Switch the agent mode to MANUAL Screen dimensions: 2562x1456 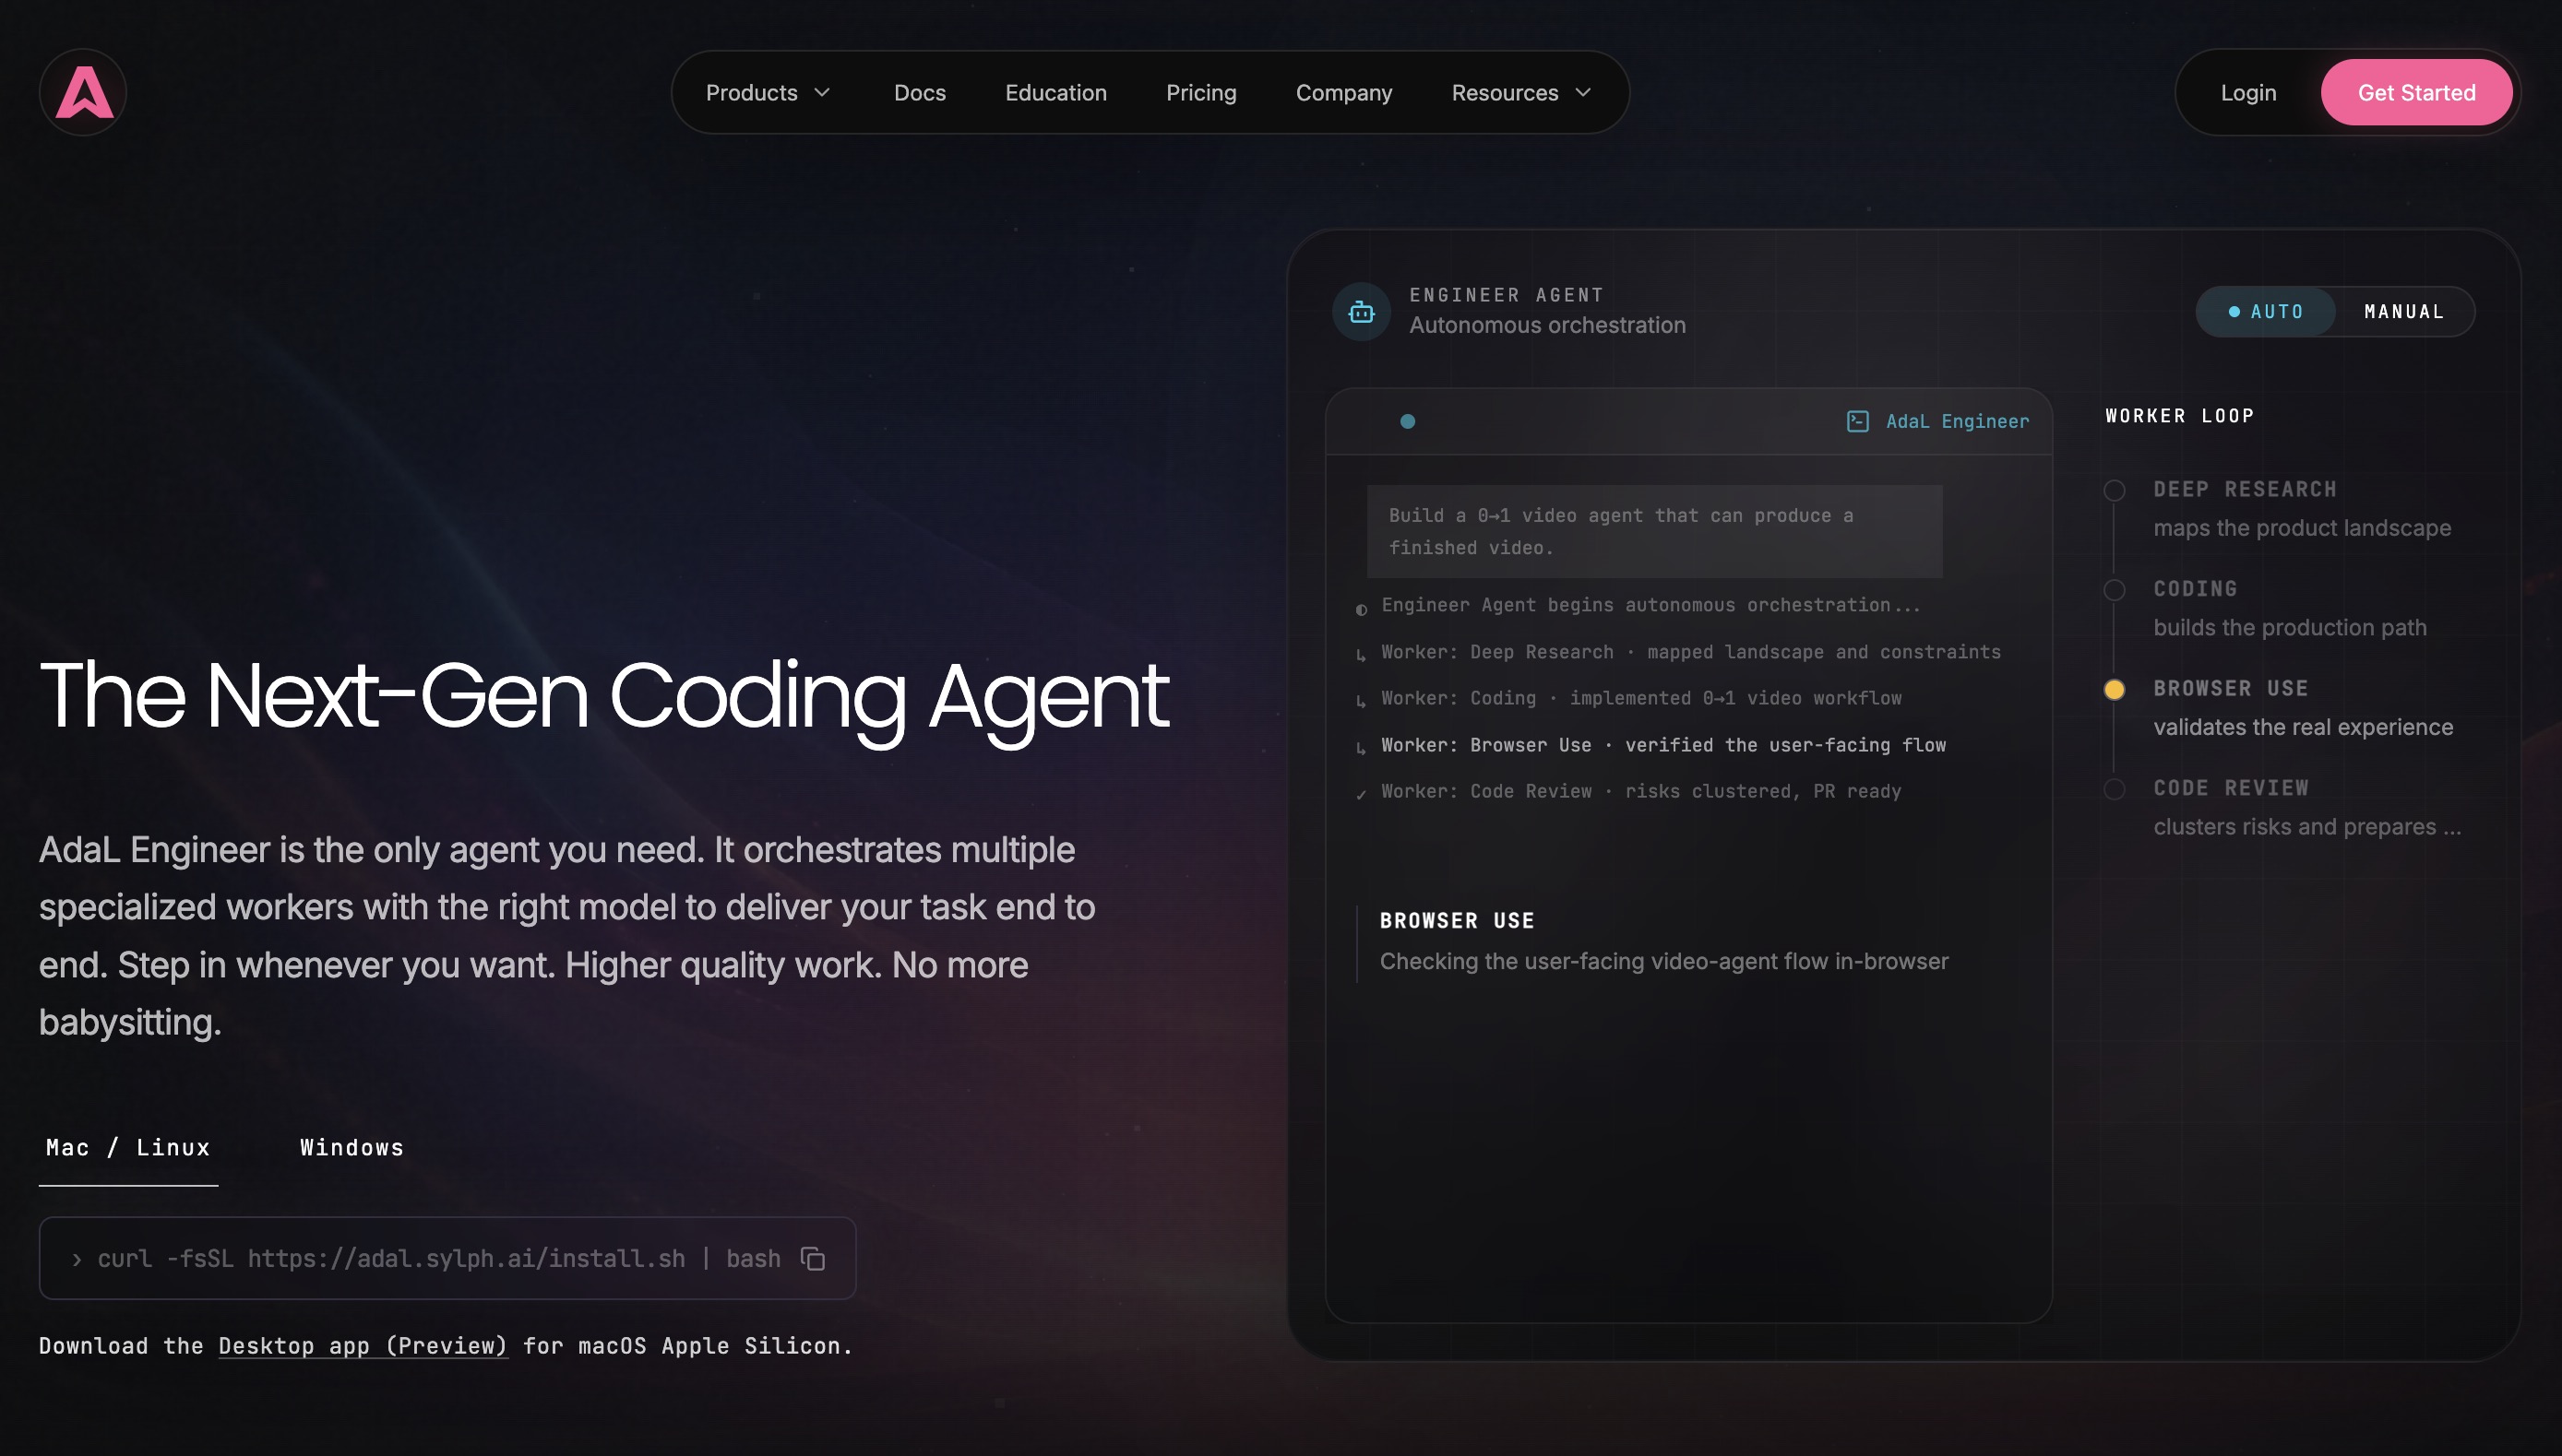pos(2404,312)
